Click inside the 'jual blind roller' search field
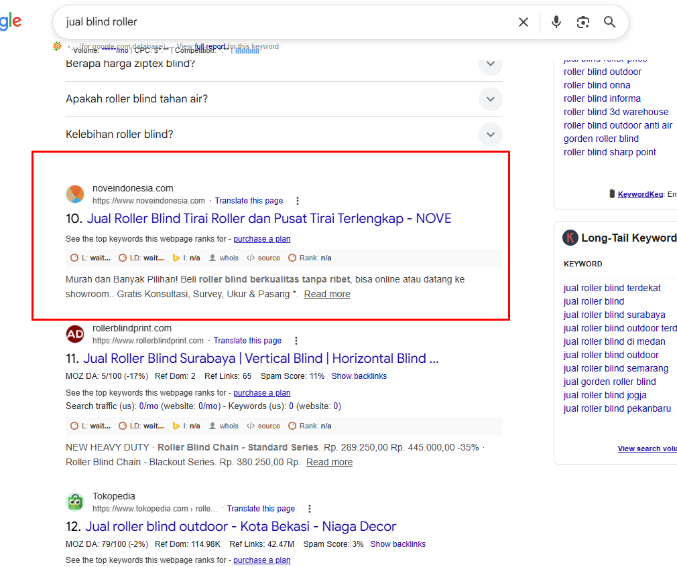Image resolution: width=677 pixels, height=567 pixels. [x=282, y=22]
